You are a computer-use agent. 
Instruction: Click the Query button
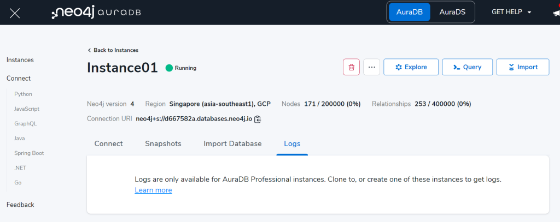click(x=468, y=67)
